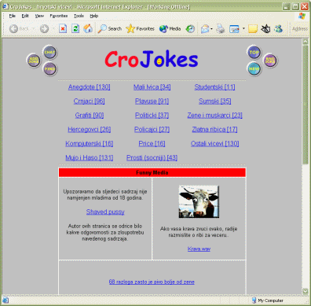The width and height of the screenshot is (311, 306).
Task: Open the CHAT round button
Action: (49, 52)
